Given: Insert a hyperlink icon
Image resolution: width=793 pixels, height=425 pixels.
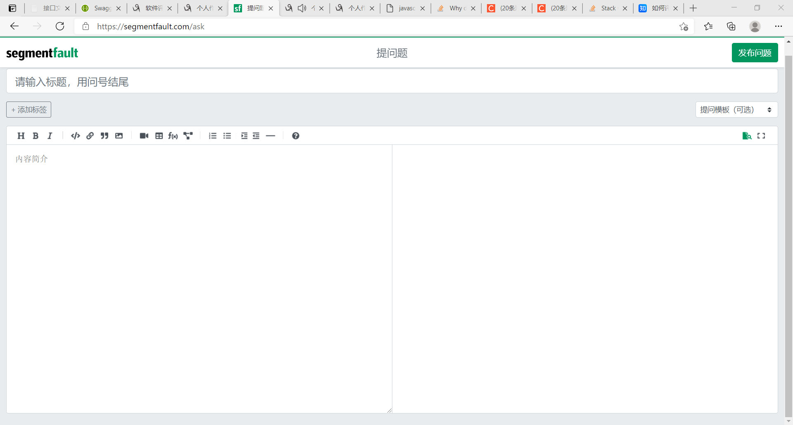Looking at the screenshot, I should pyautogui.click(x=90, y=136).
